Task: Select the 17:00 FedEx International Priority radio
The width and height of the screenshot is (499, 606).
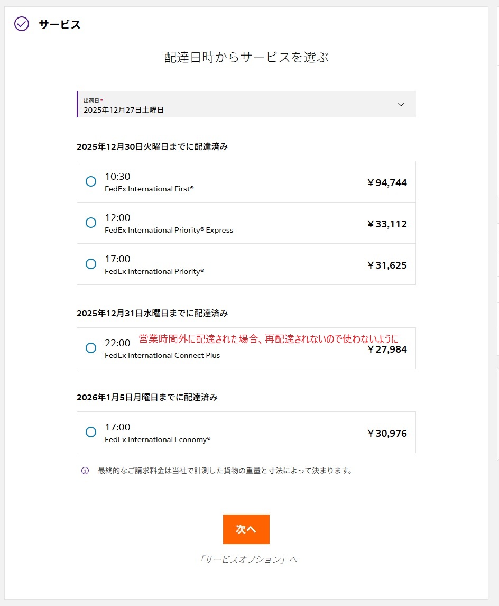Action: point(91,264)
